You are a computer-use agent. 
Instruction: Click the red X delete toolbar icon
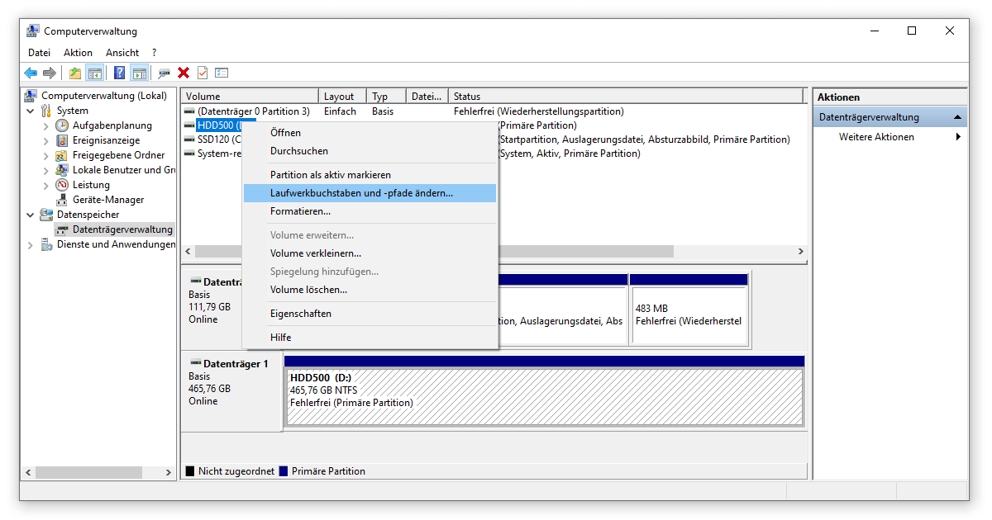184,73
